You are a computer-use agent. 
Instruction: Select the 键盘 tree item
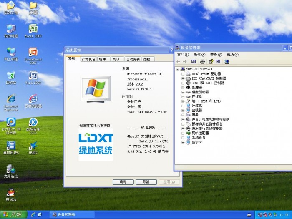[x=195, y=115]
